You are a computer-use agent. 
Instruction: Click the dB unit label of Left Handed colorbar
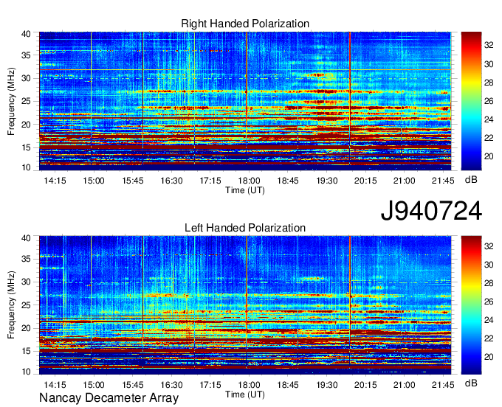click(471, 383)
